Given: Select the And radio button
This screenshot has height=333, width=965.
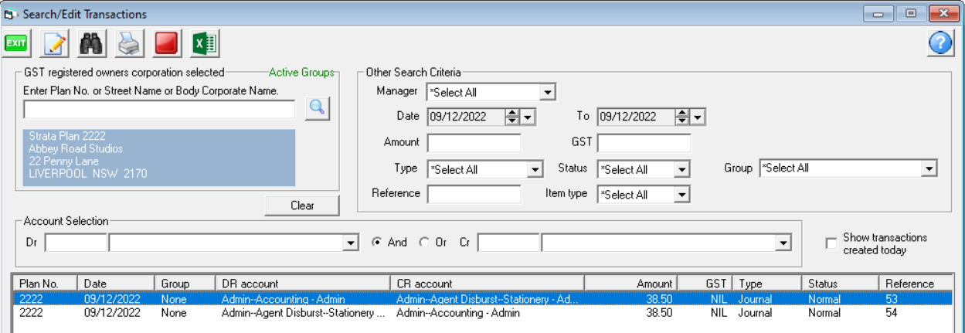Looking at the screenshot, I should (x=377, y=243).
